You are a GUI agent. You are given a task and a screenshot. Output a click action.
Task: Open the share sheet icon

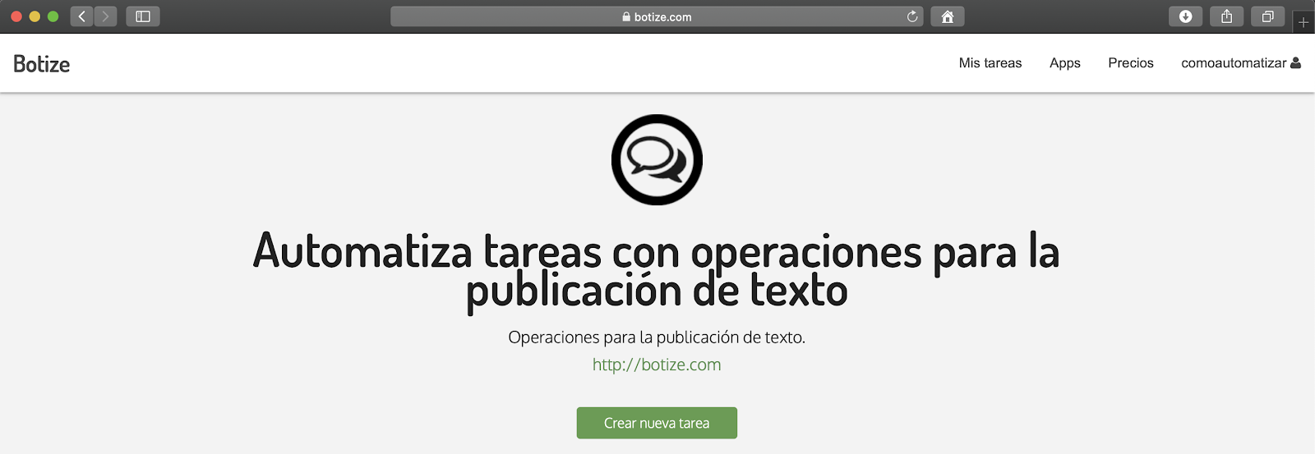click(x=1227, y=16)
